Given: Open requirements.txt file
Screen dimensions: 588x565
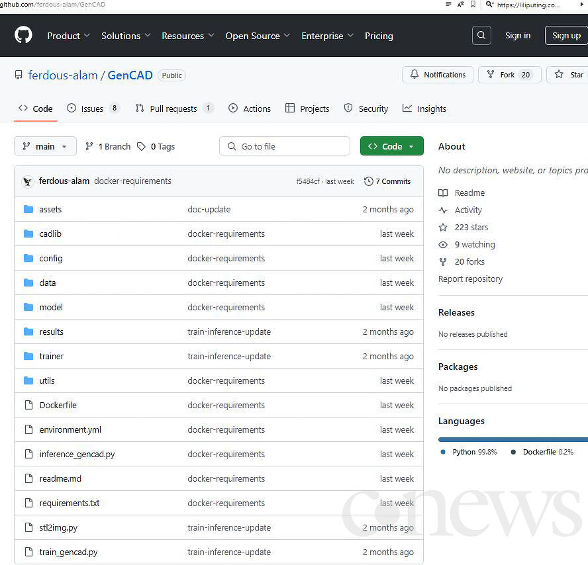Looking at the screenshot, I should click(70, 503).
